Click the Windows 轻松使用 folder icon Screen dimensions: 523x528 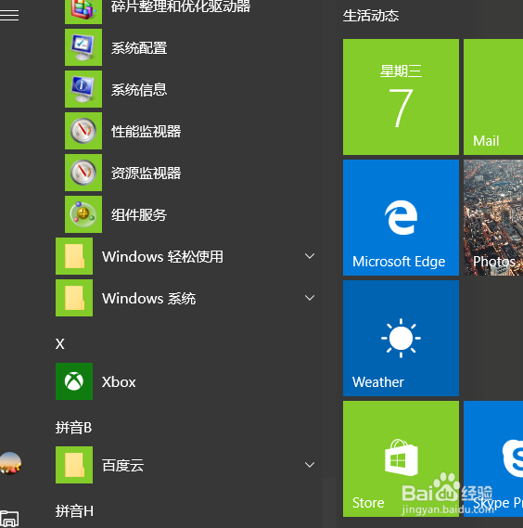74,256
